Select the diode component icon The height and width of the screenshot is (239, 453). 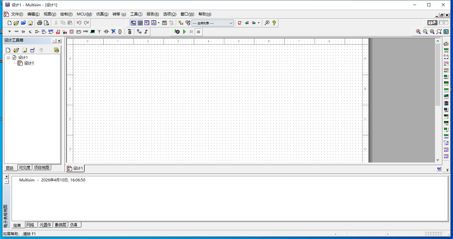[23, 31]
